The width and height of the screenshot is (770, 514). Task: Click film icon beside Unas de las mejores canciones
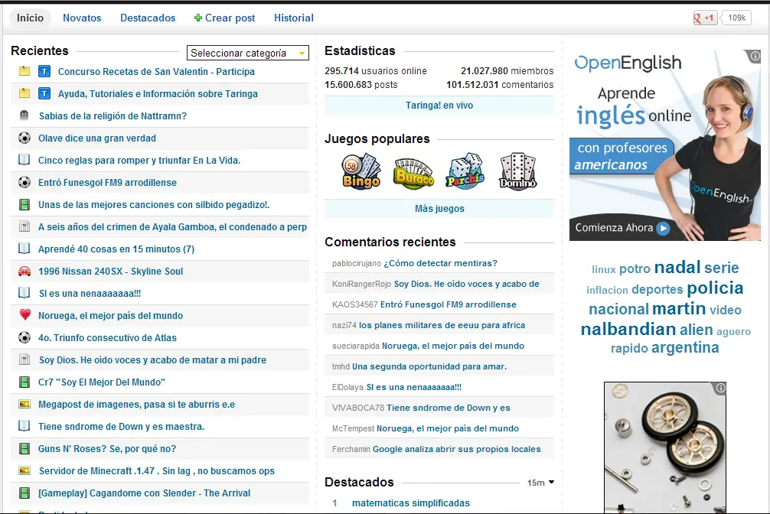pyautogui.click(x=24, y=204)
